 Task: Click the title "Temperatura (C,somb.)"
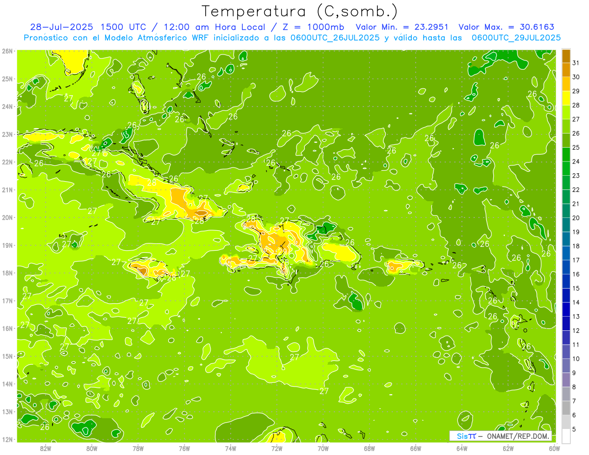tap(300, 11)
